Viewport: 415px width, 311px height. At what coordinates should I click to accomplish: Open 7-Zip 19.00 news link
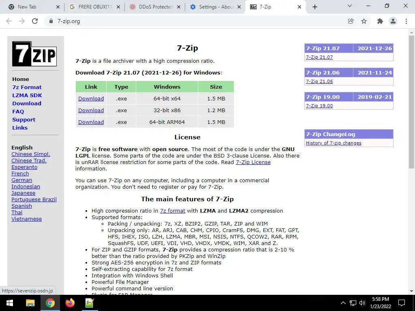click(319, 106)
